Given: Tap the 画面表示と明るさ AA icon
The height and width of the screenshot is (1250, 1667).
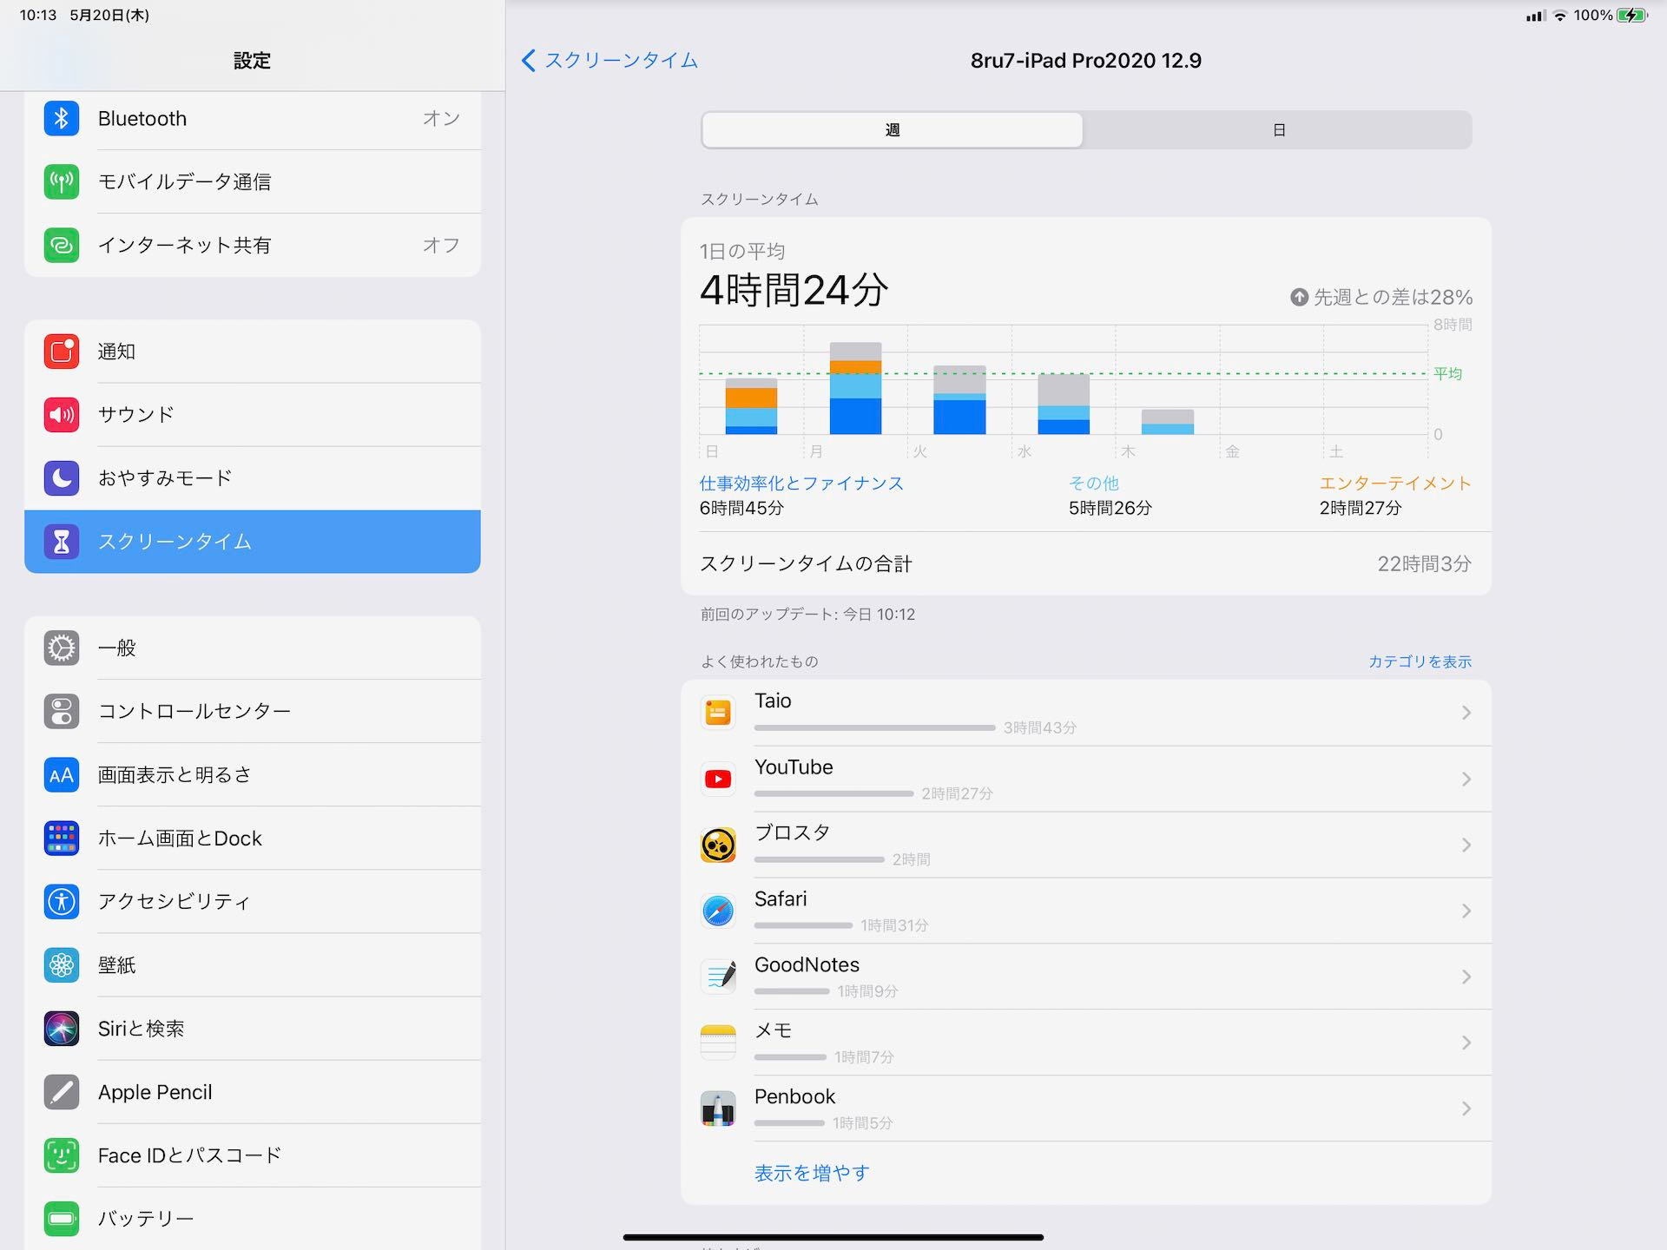Looking at the screenshot, I should point(62,774).
